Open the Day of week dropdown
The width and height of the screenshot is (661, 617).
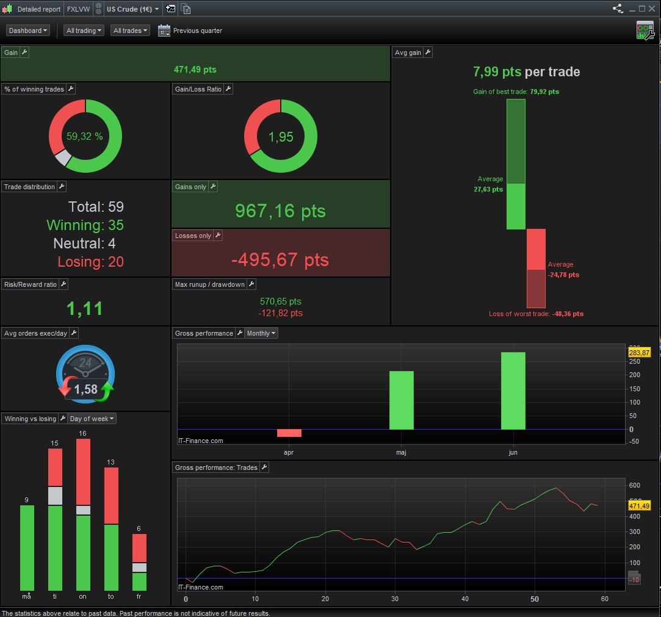(92, 419)
